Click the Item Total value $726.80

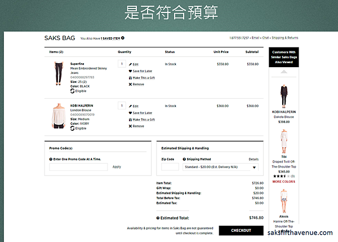tap(258, 183)
